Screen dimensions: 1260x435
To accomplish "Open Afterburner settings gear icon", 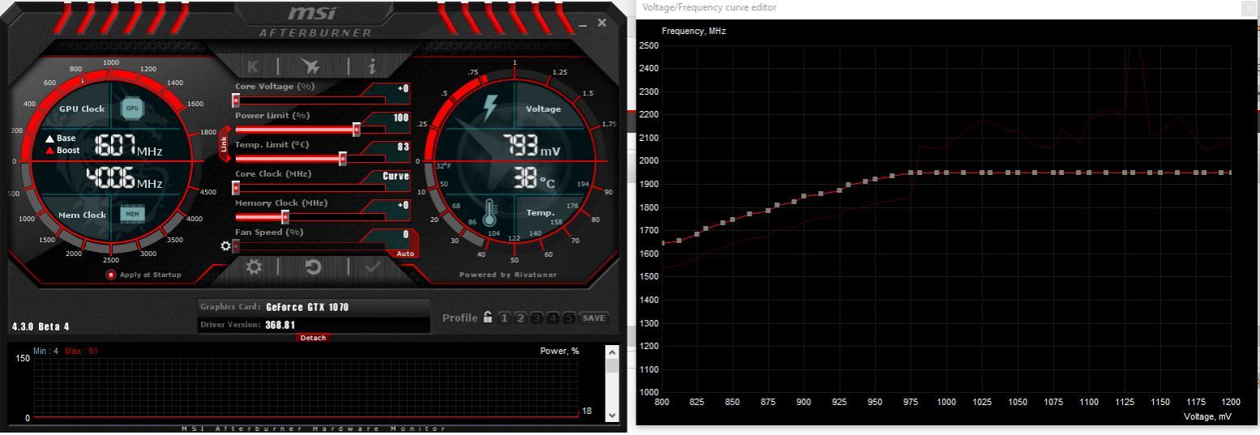I will 254,267.
